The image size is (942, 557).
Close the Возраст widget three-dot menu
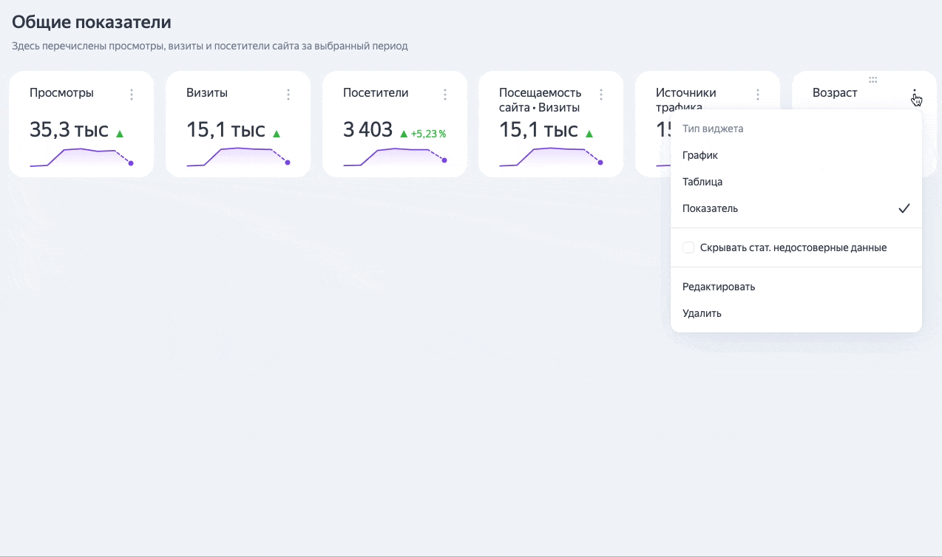pyautogui.click(x=915, y=95)
